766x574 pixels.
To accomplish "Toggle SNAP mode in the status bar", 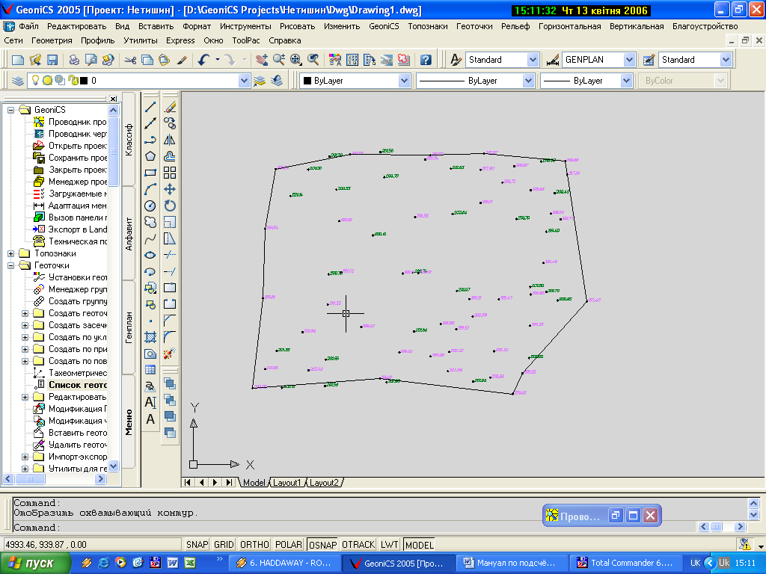I will [197, 544].
